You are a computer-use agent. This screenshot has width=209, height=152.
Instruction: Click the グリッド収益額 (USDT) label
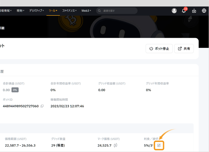[x=112, y=83]
